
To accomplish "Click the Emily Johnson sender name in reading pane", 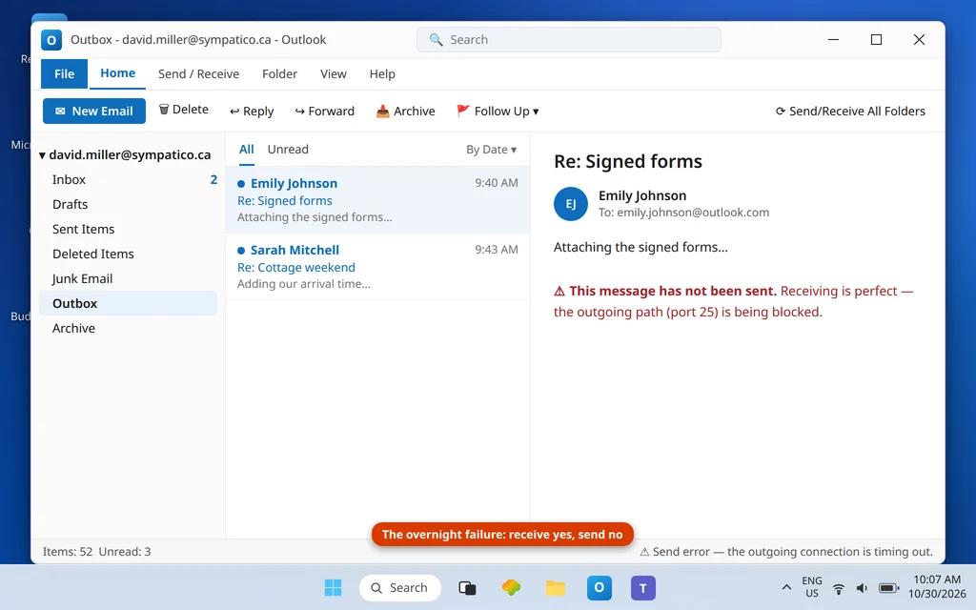I will 642,195.
